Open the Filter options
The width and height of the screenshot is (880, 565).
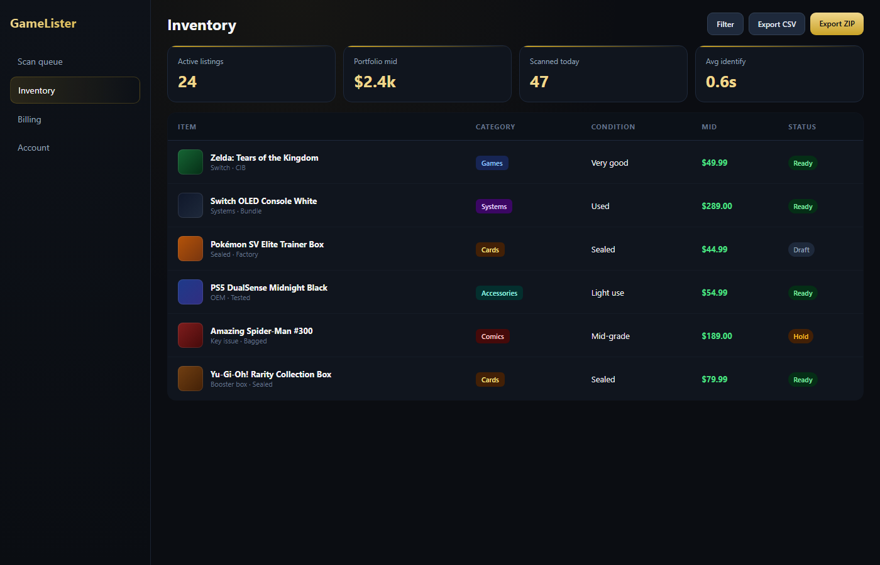point(725,24)
